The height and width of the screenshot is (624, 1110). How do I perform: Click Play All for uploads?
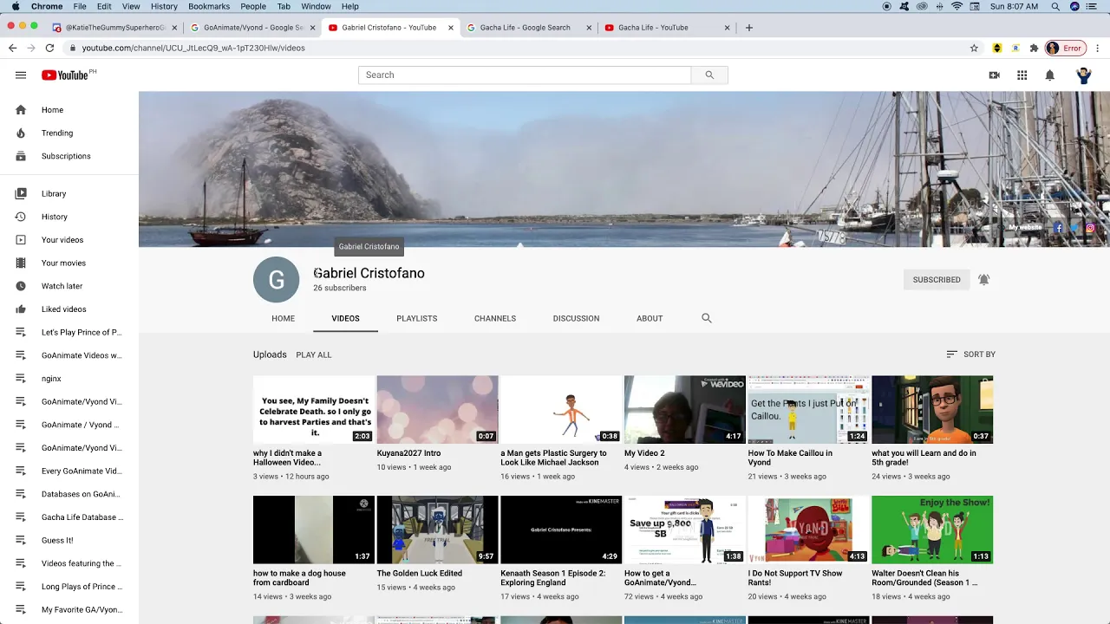click(x=314, y=355)
